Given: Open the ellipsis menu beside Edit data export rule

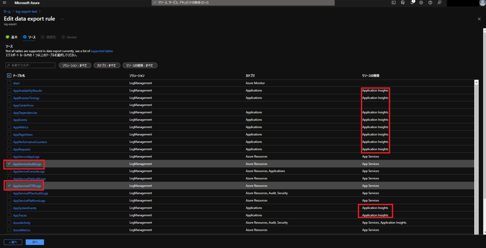Looking at the screenshot, I should (x=62, y=19).
